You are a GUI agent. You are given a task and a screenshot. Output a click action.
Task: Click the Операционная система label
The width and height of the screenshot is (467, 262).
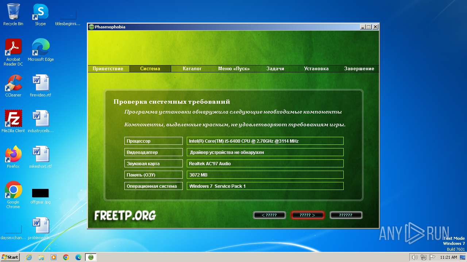pyautogui.click(x=154, y=186)
